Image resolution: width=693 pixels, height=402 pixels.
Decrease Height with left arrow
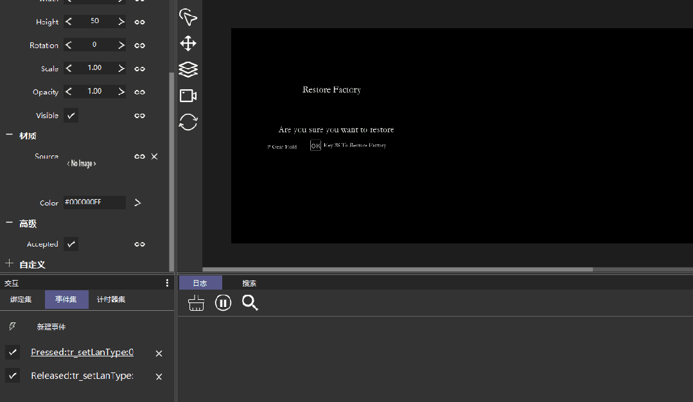(69, 21)
